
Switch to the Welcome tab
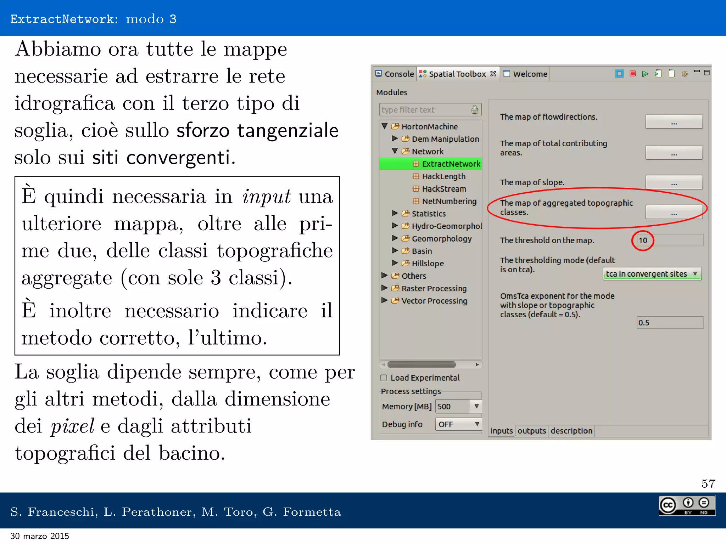525,74
